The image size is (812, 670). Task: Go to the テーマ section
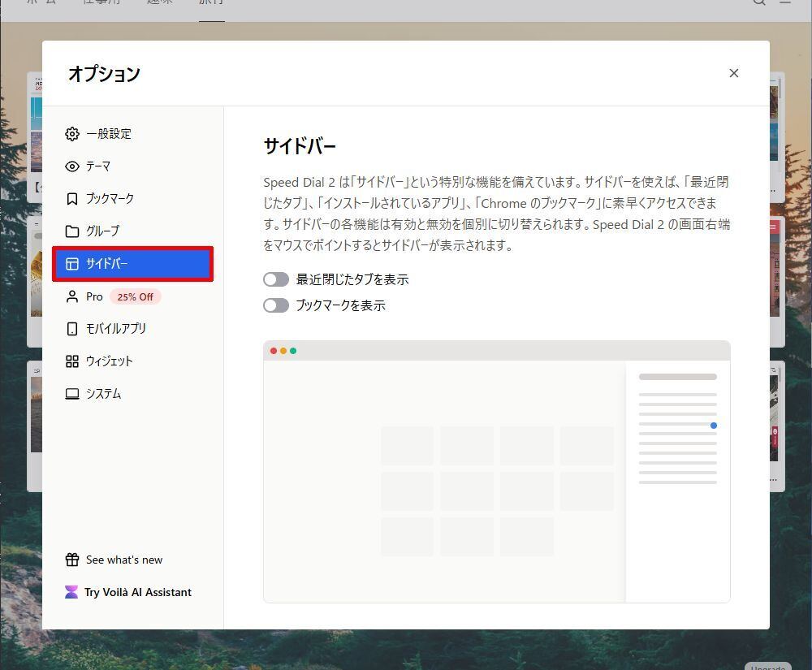[x=132, y=166]
